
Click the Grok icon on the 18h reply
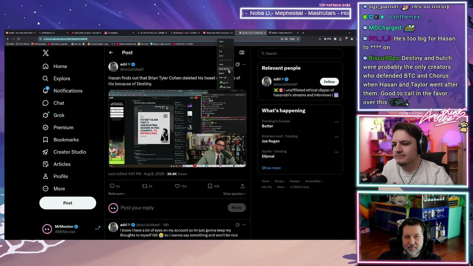237,225
